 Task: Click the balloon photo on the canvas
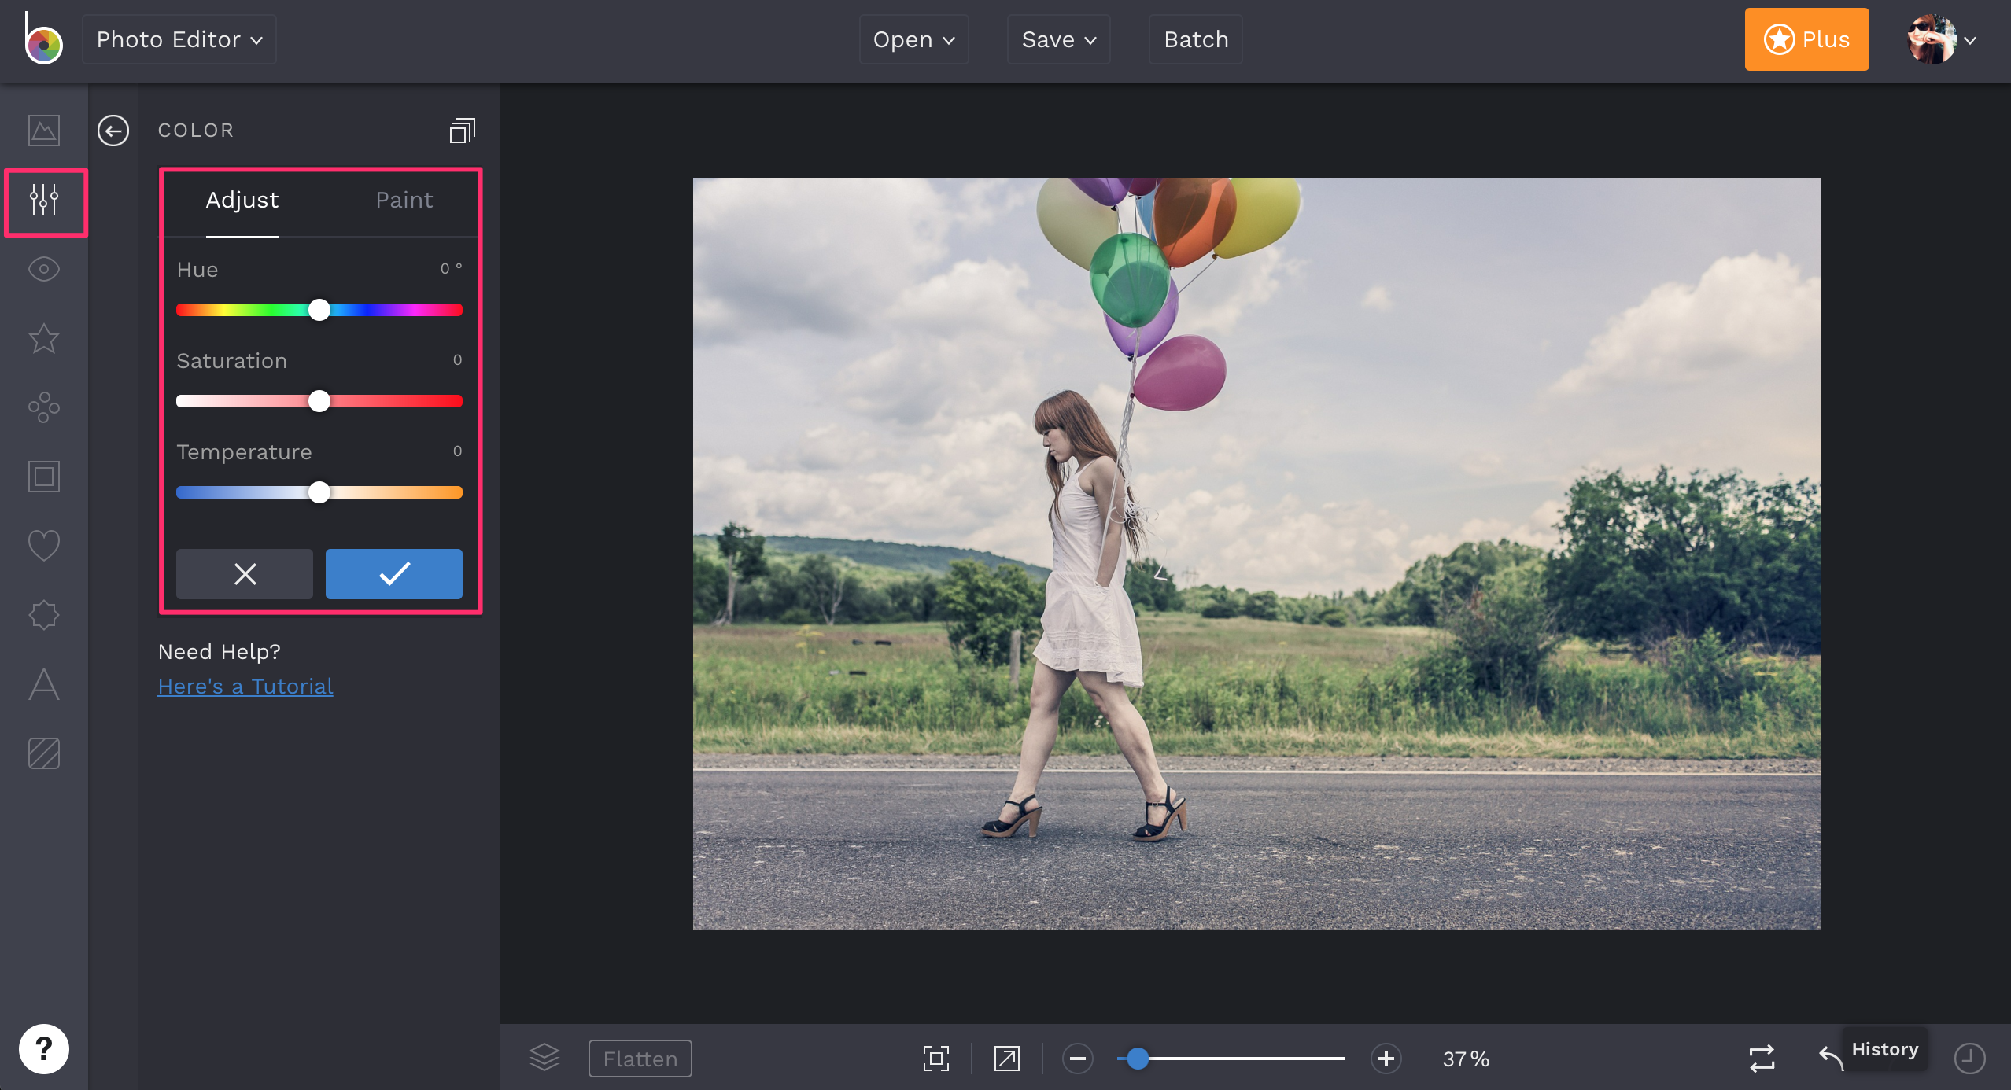[1256, 554]
